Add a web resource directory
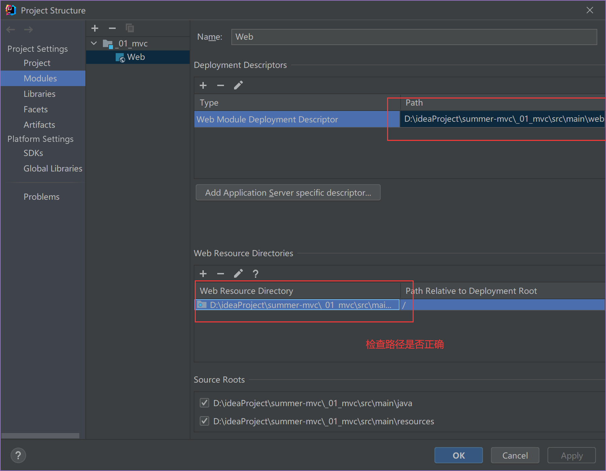 click(x=203, y=274)
